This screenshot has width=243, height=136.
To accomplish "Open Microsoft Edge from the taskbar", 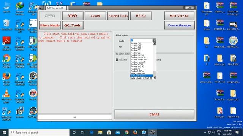I will tap(92, 133).
